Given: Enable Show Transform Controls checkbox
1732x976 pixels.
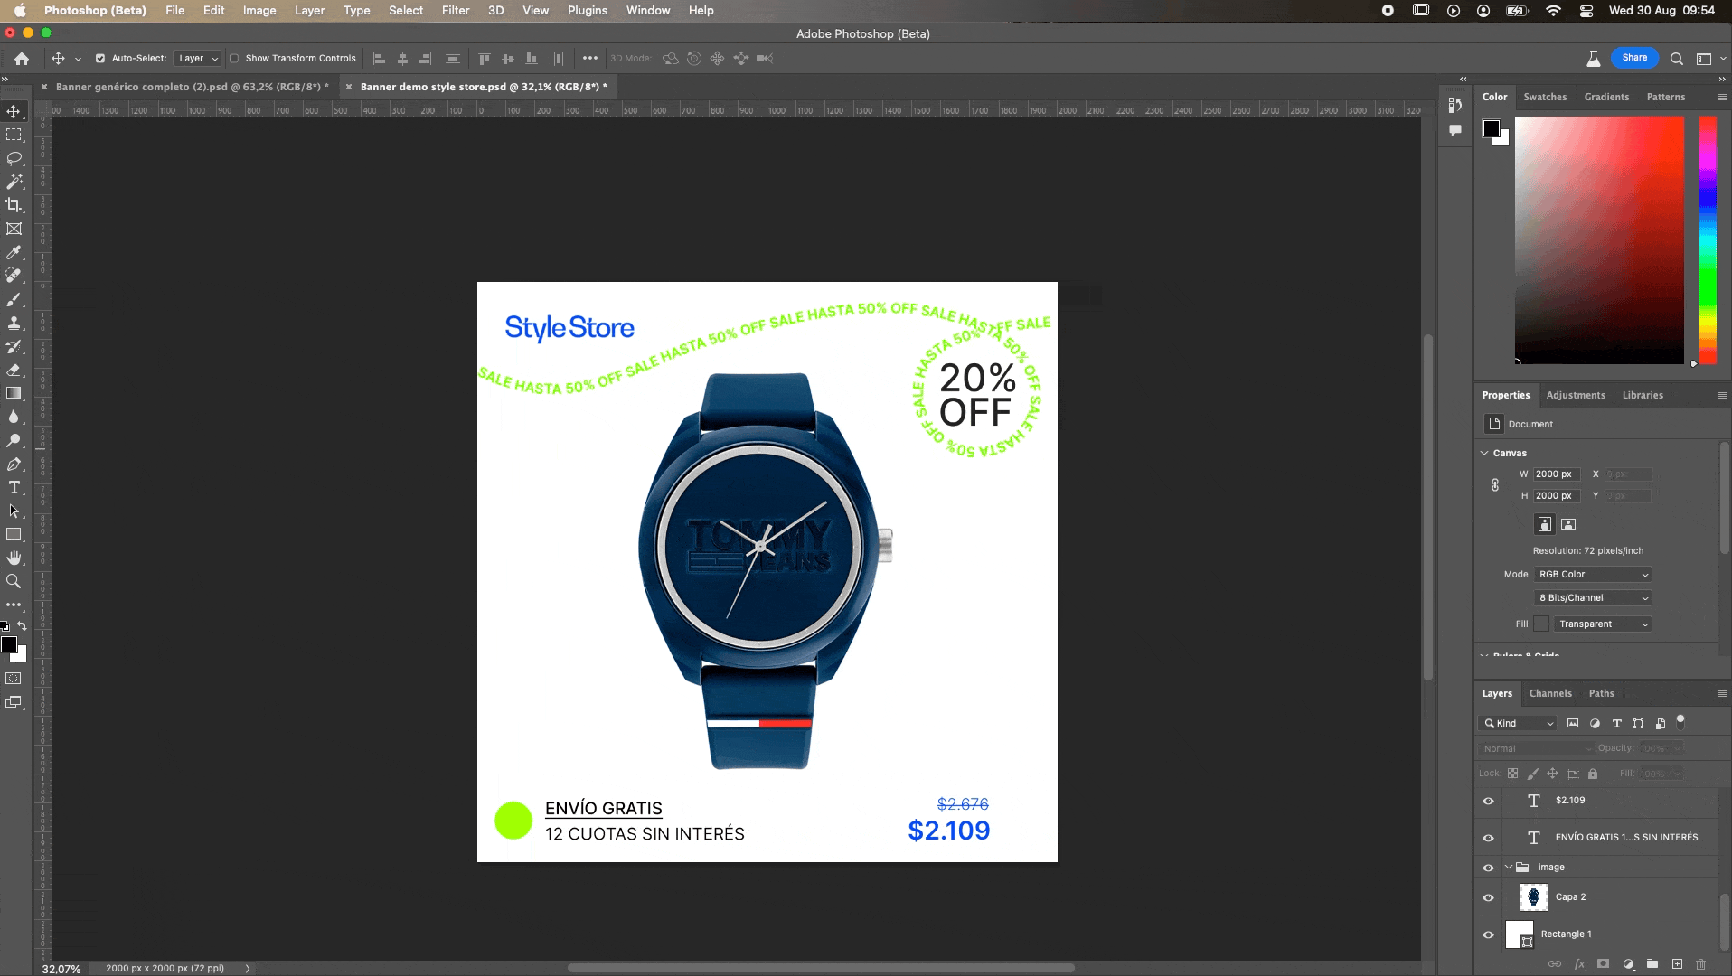Looking at the screenshot, I should coord(234,58).
